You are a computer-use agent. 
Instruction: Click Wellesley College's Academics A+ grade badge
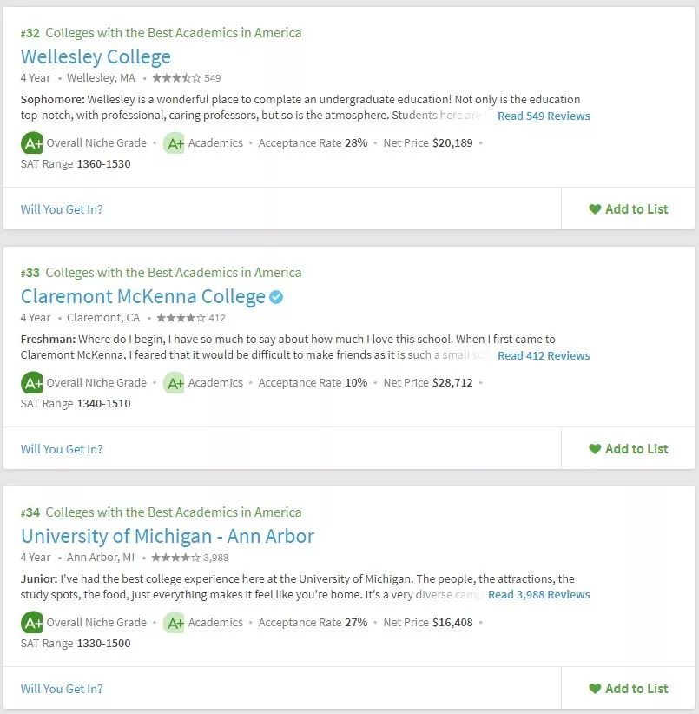pos(175,143)
